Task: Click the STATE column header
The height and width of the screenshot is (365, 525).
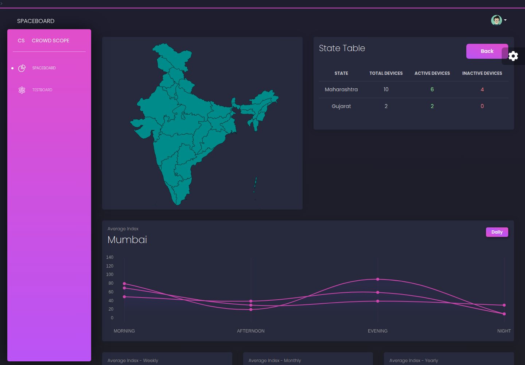Action: click(341, 73)
